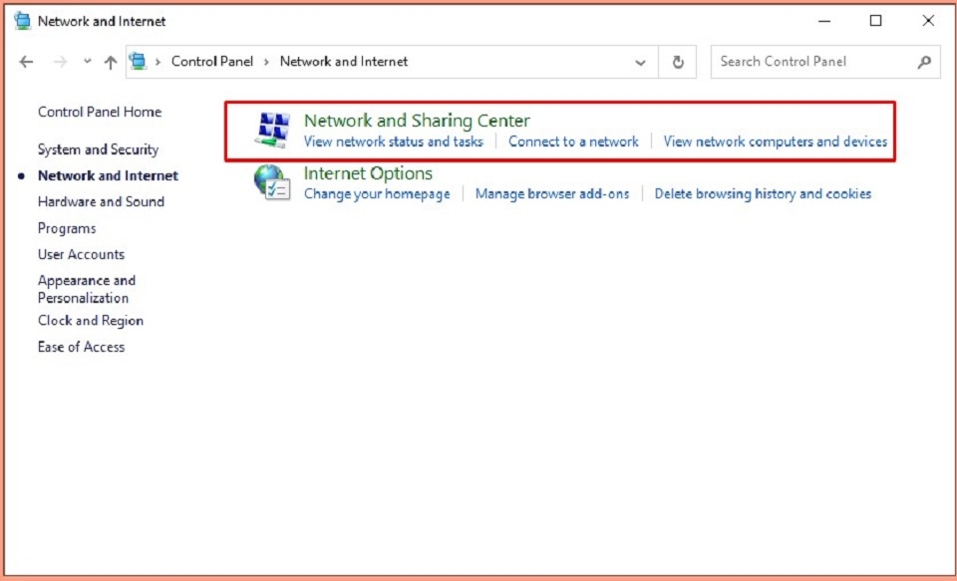
Task: Go to System and Security category
Action: [98, 149]
